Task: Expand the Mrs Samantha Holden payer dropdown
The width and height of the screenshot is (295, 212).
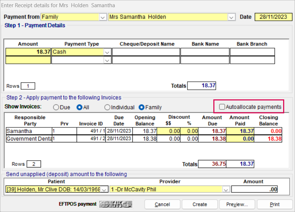Action: pyautogui.click(x=231, y=17)
